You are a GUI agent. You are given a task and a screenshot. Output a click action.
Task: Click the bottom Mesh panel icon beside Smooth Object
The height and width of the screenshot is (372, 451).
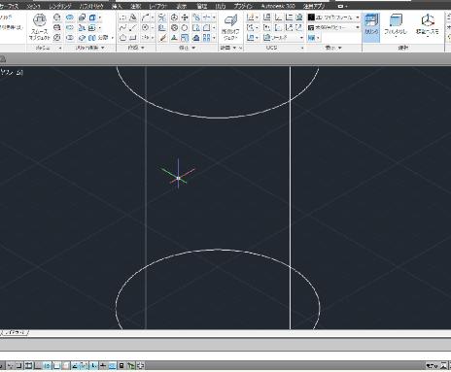pyautogui.click(x=57, y=38)
